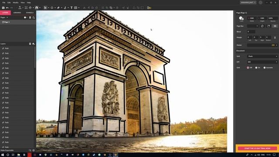
Task: Open the Page Size dropdown
Action: 253,26
